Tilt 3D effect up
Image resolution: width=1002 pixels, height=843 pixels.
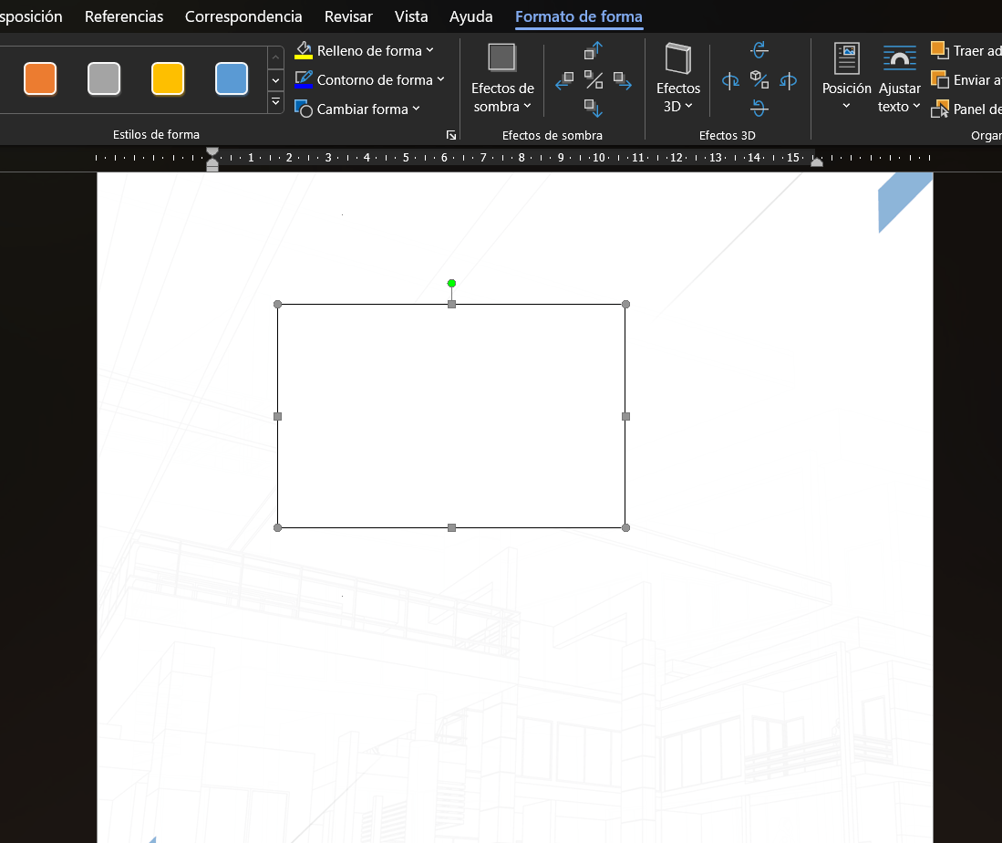pyautogui.click(x=759, y=50)
